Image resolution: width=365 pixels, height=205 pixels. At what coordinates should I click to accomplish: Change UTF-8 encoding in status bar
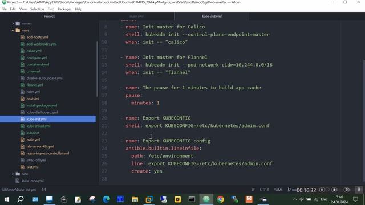point(265,190)
